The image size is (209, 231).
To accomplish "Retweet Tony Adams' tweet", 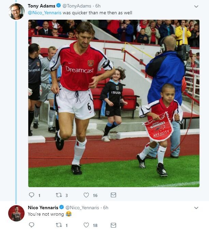I will pos(59,195).
